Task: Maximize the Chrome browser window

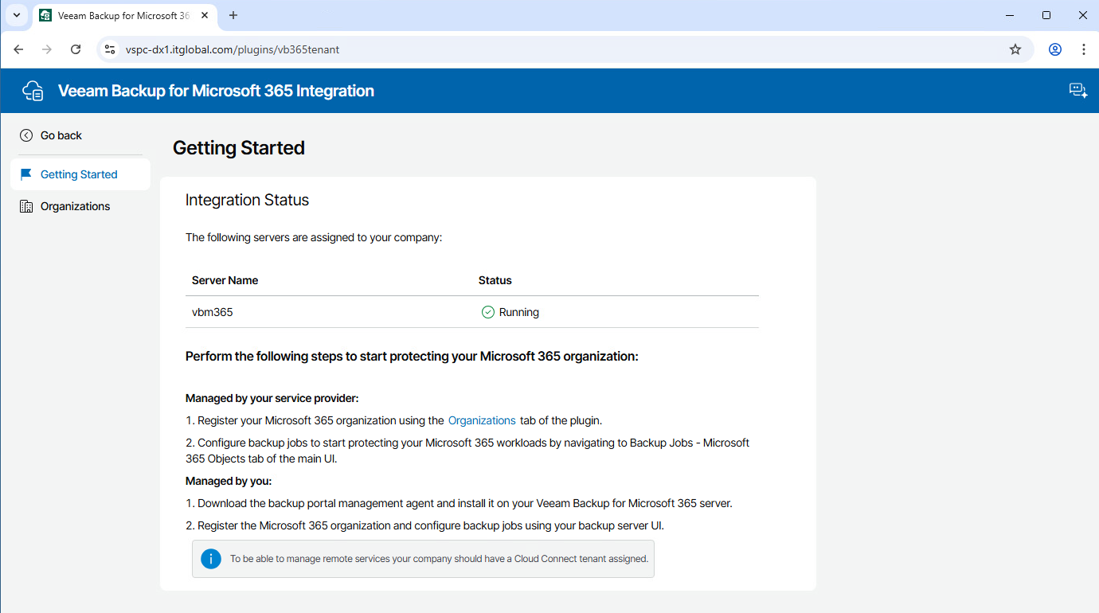Action: pos(1046,15)
